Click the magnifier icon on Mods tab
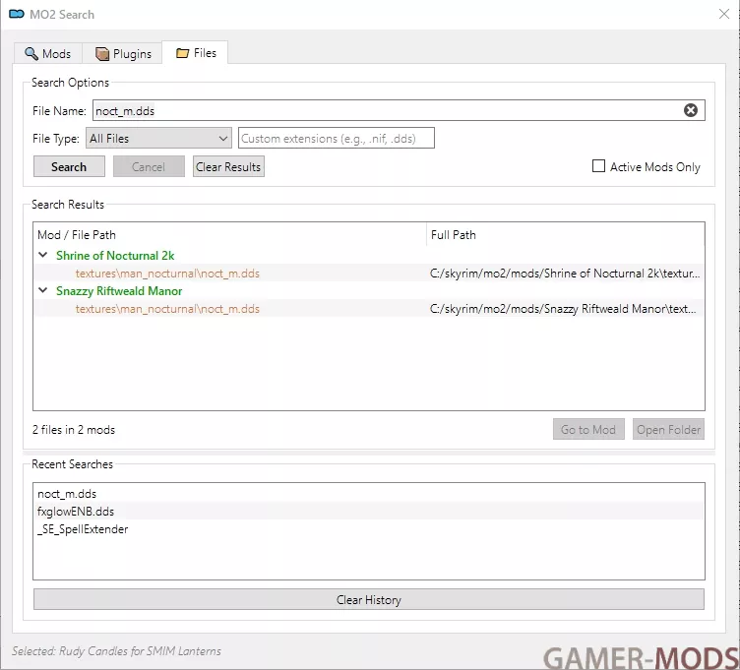 point(31,54)
